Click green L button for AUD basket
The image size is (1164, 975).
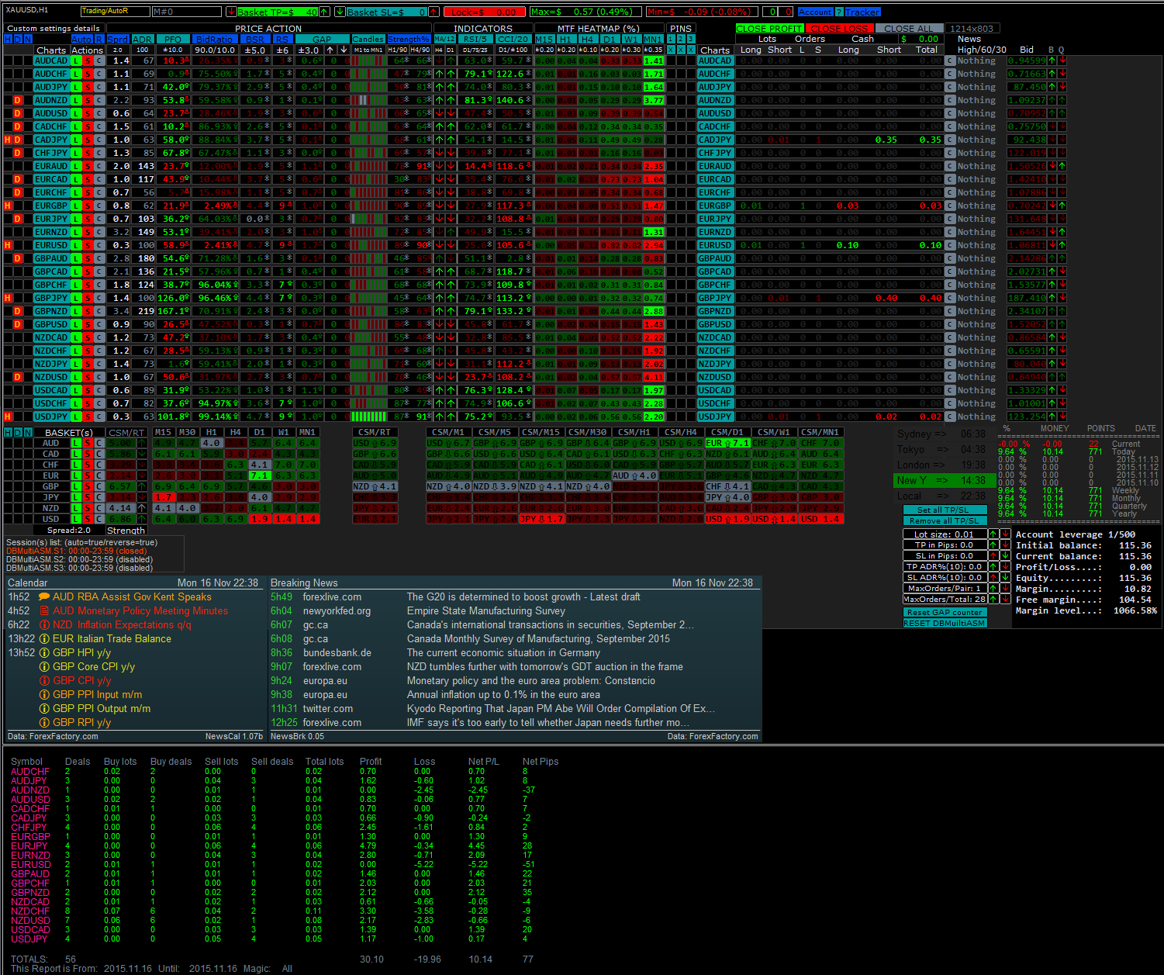click(76, 443)
